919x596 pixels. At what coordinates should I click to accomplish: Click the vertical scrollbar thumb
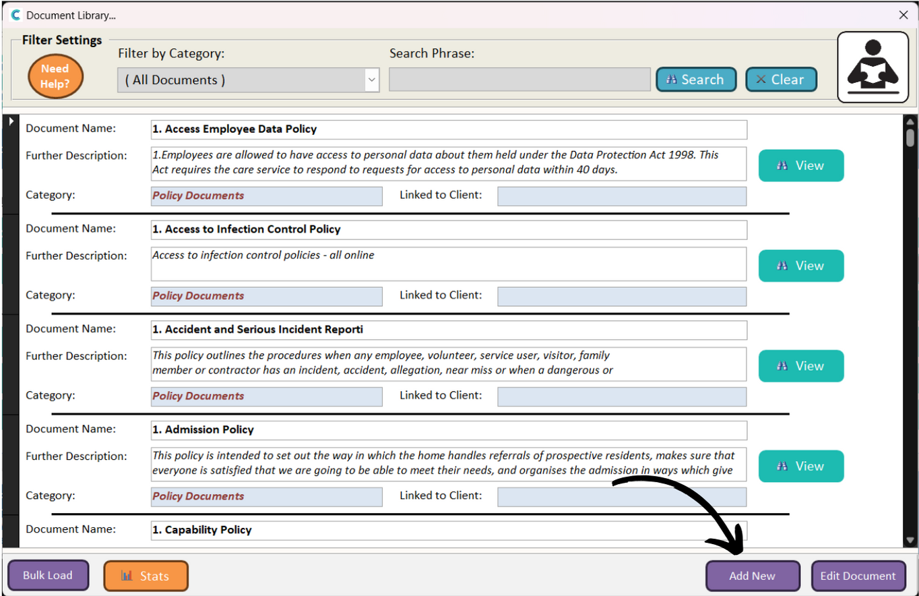(x=910, y=138)
